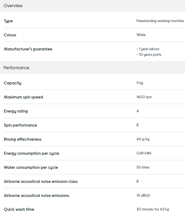Click the Energy rating label
This screenshot has width=185, height=216.
(x=16, y=111)
